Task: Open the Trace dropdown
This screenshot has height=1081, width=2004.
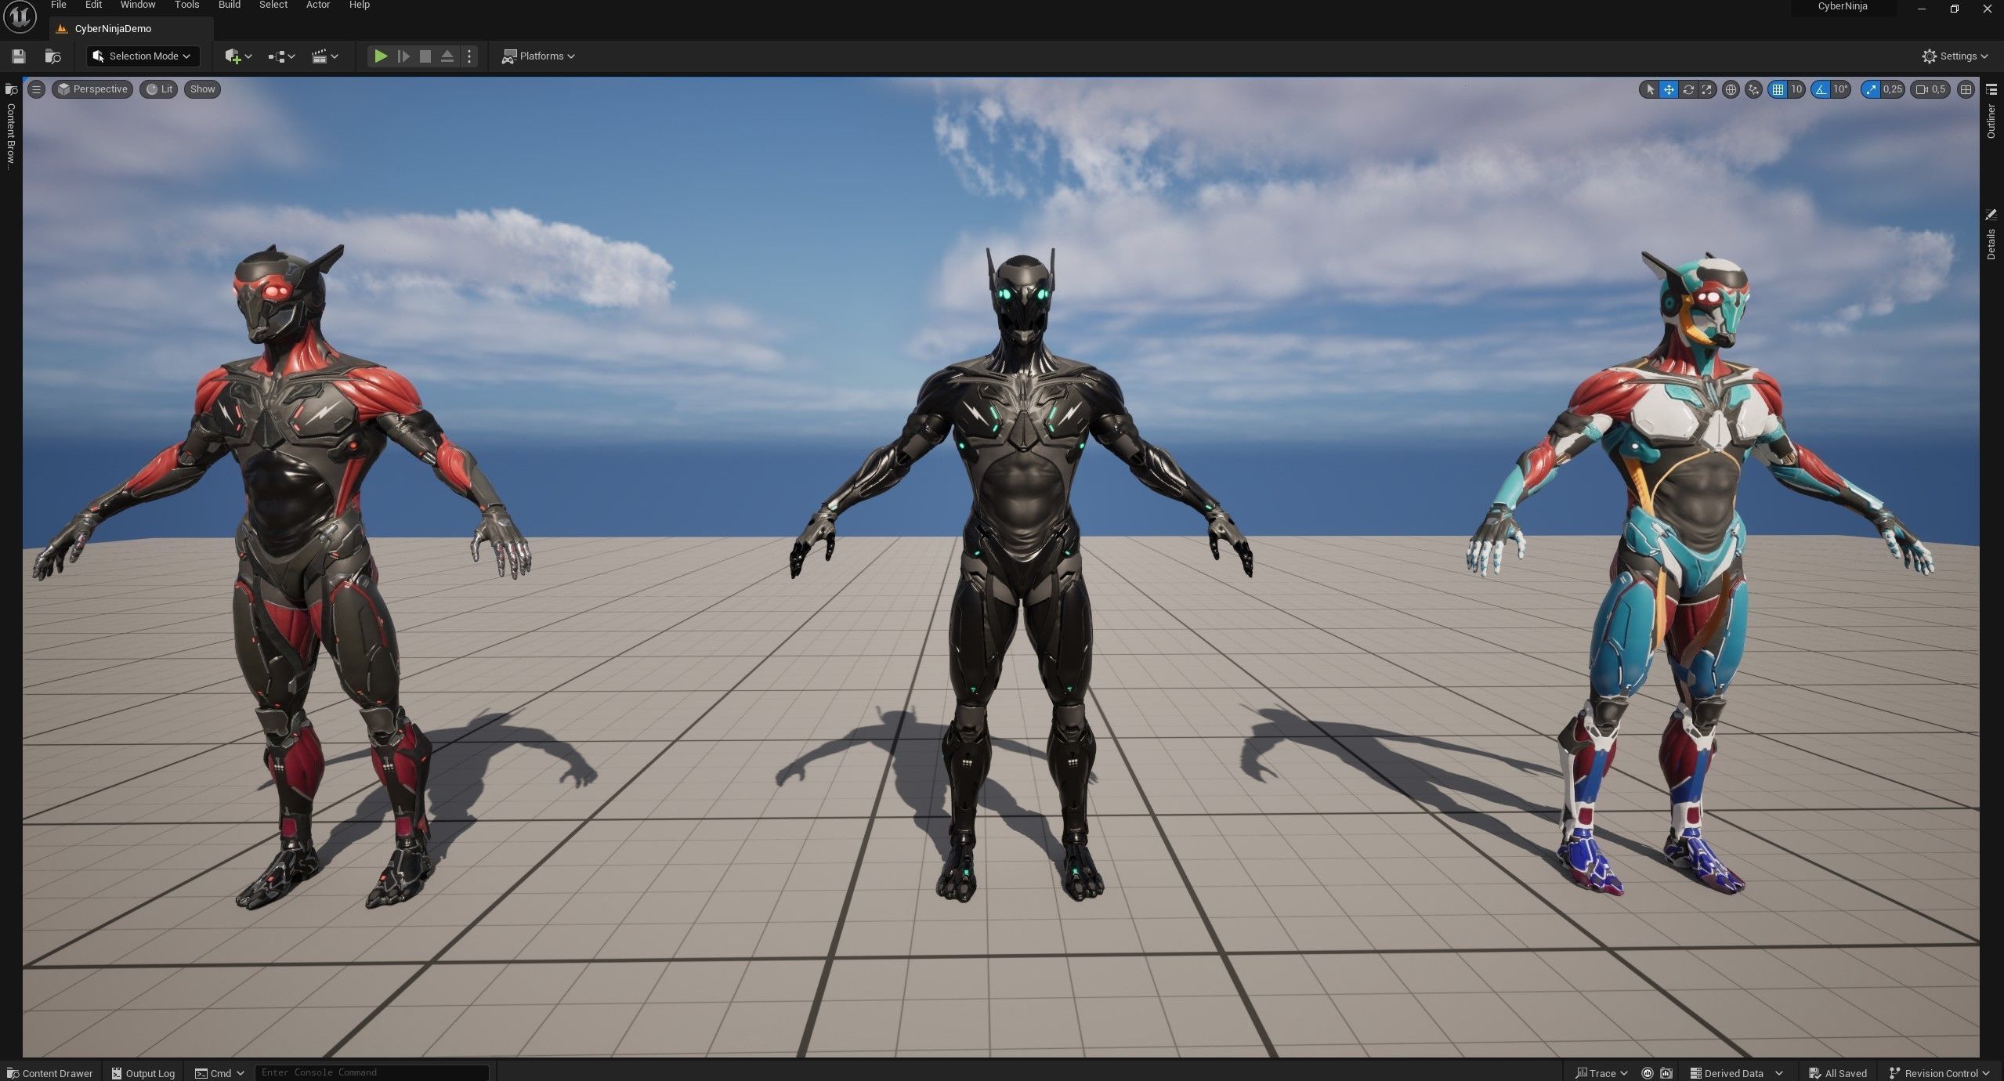Action: (1601, 1072)
